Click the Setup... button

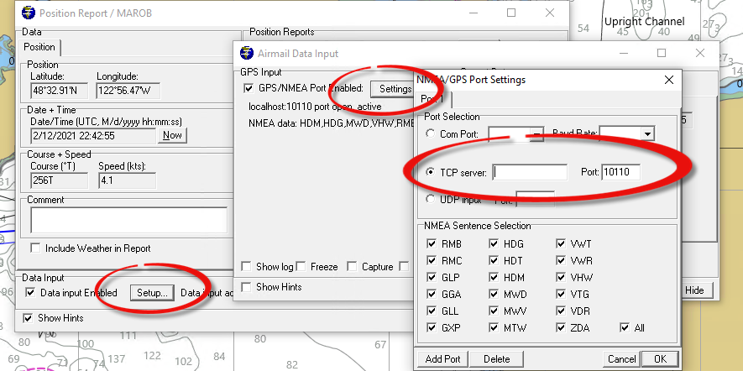click(x=151, y=293)
